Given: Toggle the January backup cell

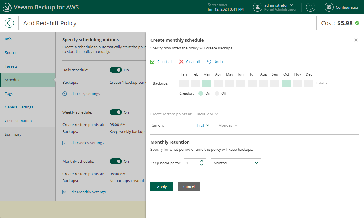Looking at the screenshot, I should coord(184,83).
